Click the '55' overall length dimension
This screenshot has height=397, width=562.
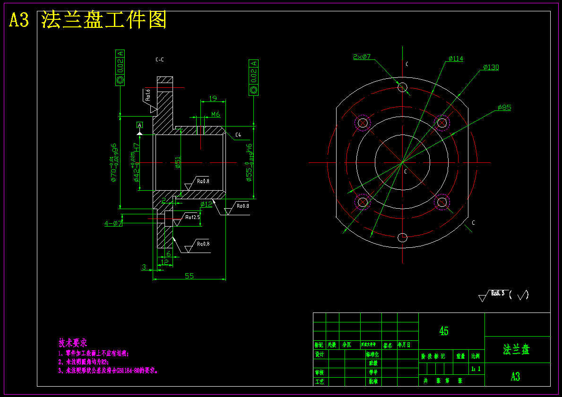[x=189, y=276]
